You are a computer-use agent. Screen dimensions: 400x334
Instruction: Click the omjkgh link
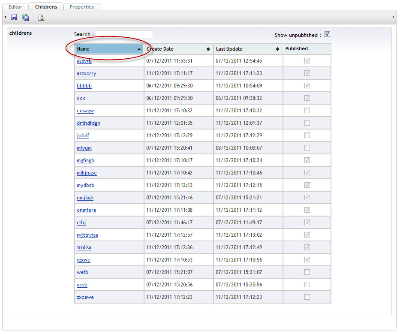point(85,198)
